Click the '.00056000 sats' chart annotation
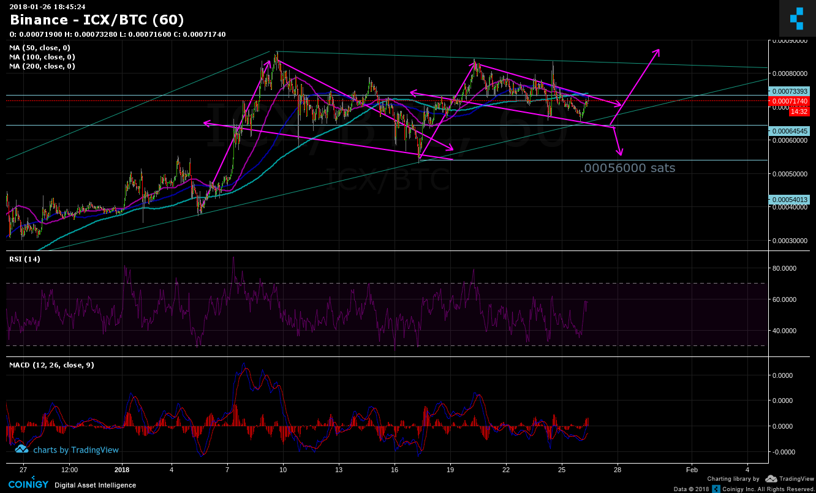Image resolution: width=816 pixels, height=493 pixels. (x=629, y=168)
